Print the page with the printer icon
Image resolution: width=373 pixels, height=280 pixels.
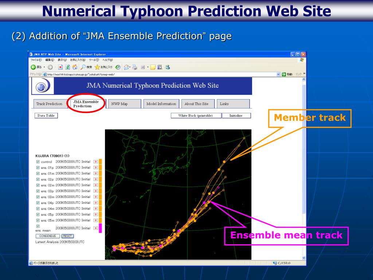click(135, 67)
